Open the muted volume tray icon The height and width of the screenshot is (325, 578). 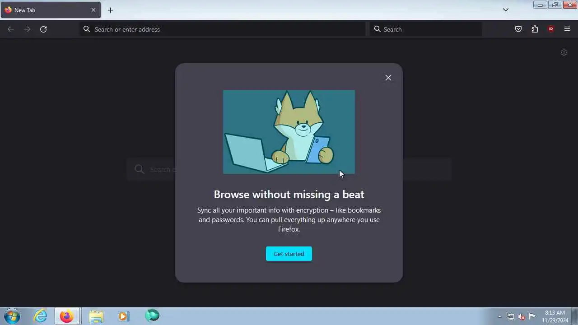point(522,316)
